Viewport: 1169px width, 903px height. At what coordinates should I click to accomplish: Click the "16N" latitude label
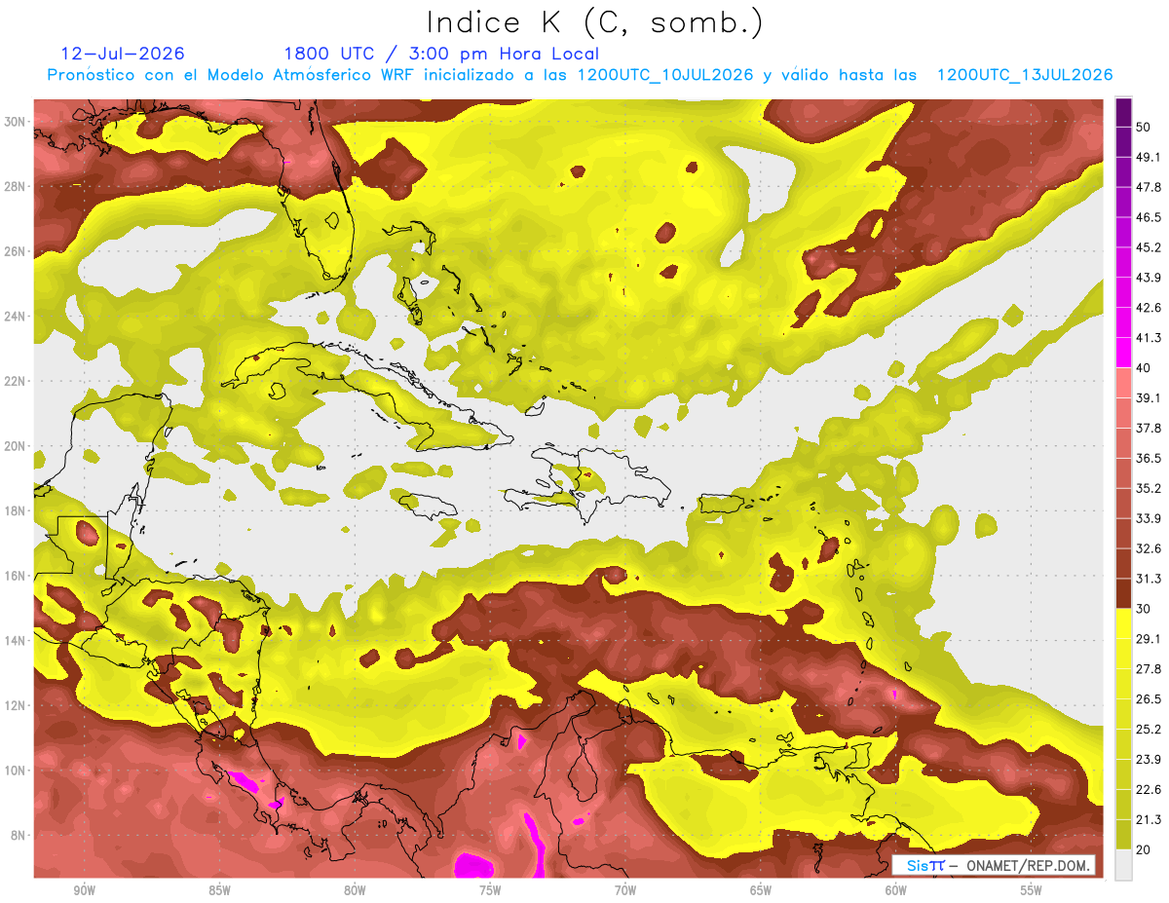coord(15,576)
